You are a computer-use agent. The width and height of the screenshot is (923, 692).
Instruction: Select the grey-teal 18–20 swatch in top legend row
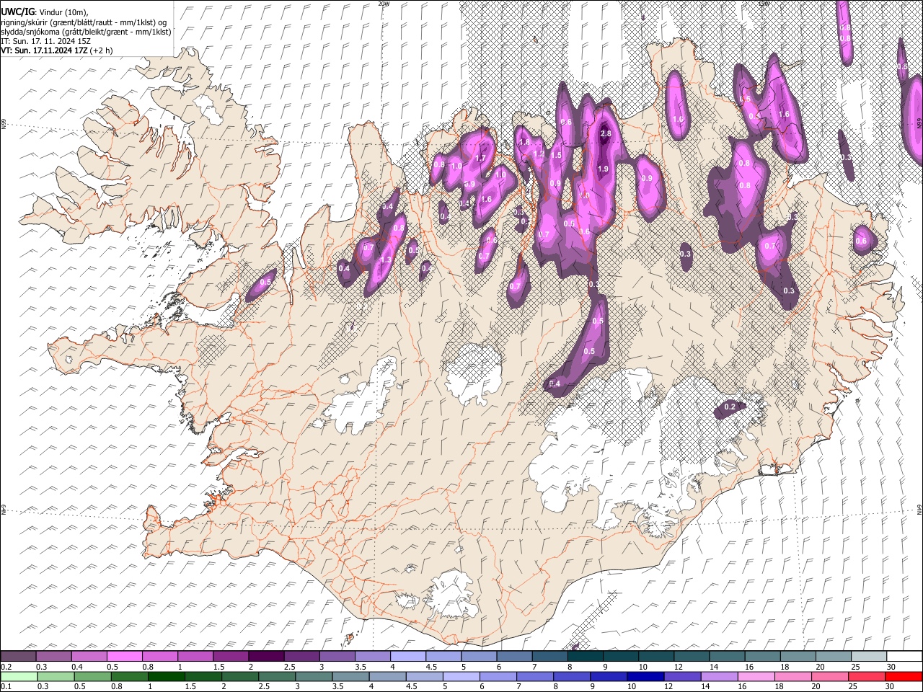(x=798, y=656)
